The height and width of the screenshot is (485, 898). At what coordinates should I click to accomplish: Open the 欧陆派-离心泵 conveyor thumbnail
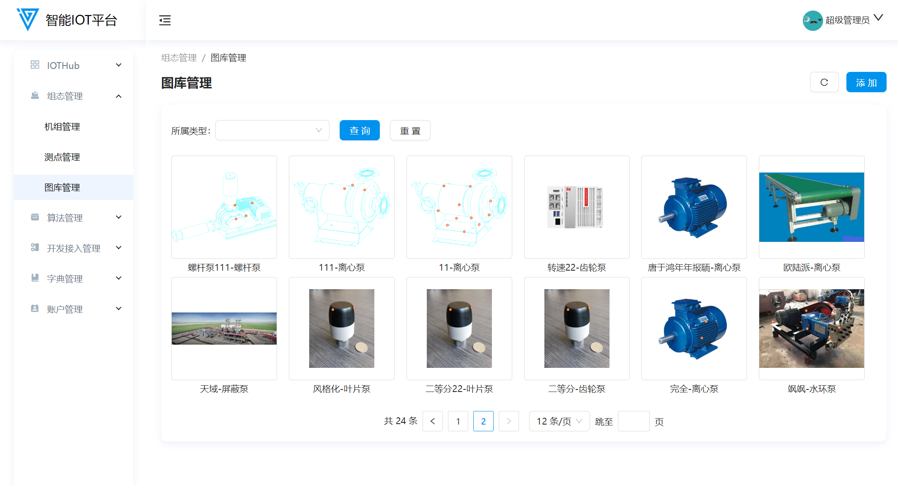click(x=811, y=207)
